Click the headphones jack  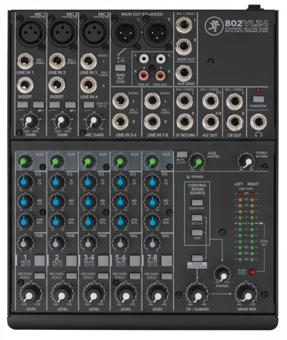pyautogui.click(x=259, y=122)
